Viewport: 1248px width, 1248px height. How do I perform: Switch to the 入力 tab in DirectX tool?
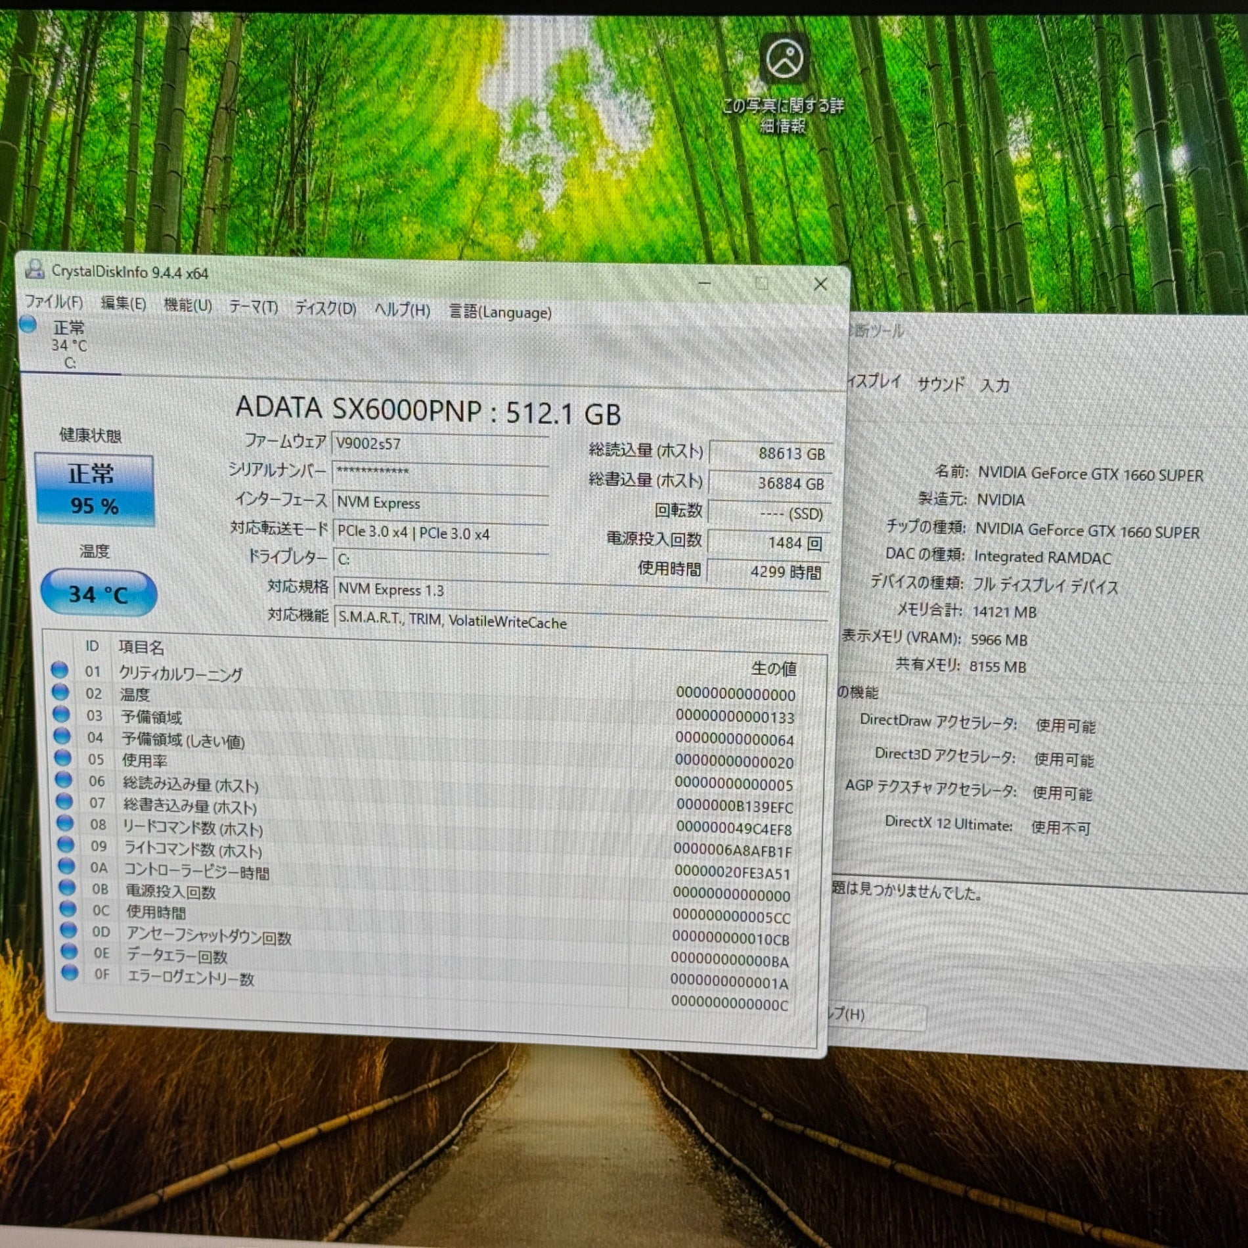[994, 386]
